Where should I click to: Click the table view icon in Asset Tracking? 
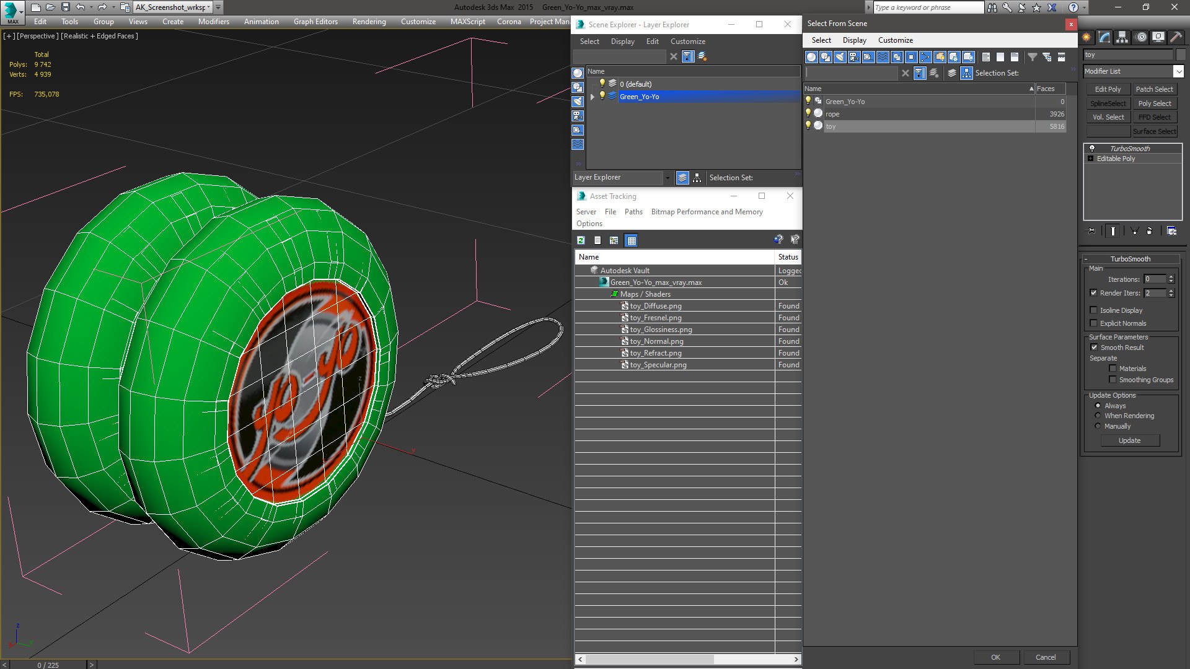[x=631, y=240]
